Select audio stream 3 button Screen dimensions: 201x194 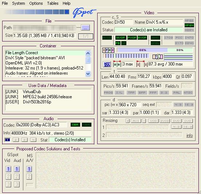point(24,140)
